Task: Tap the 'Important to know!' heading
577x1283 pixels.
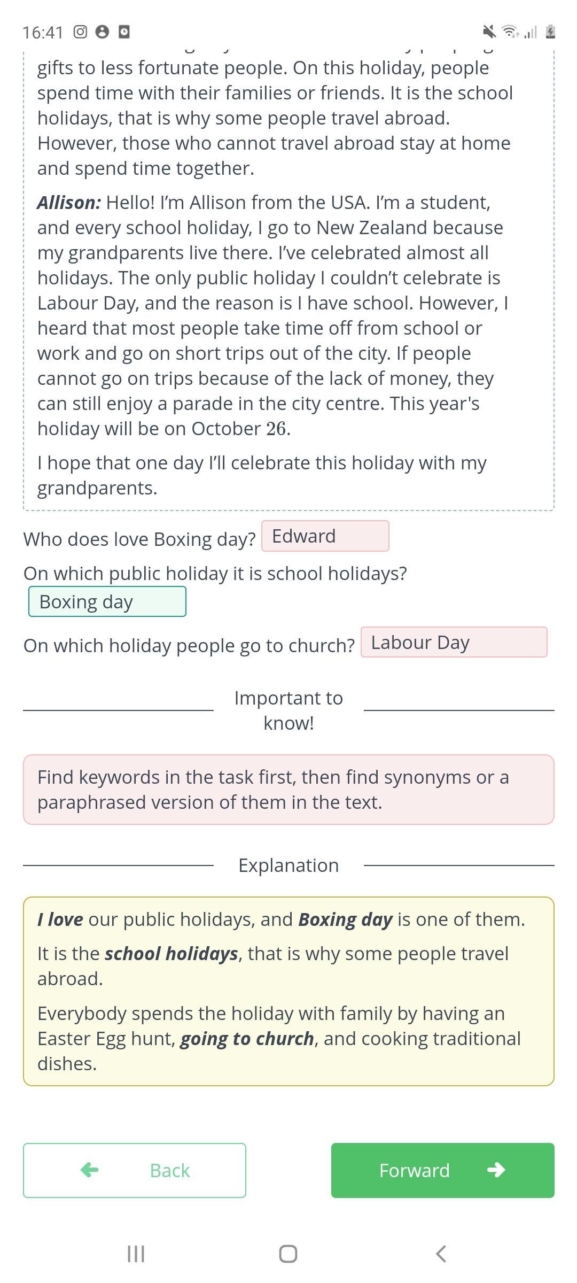Action: pyautogui.click(x=288, y=710)
